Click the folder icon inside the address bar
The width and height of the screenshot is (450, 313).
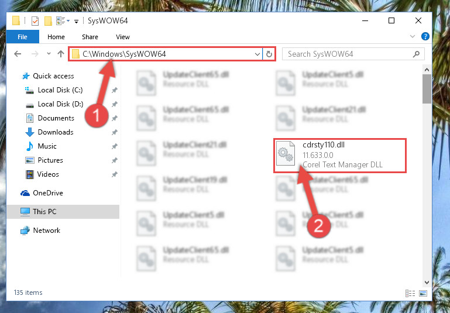click(75, 54)
